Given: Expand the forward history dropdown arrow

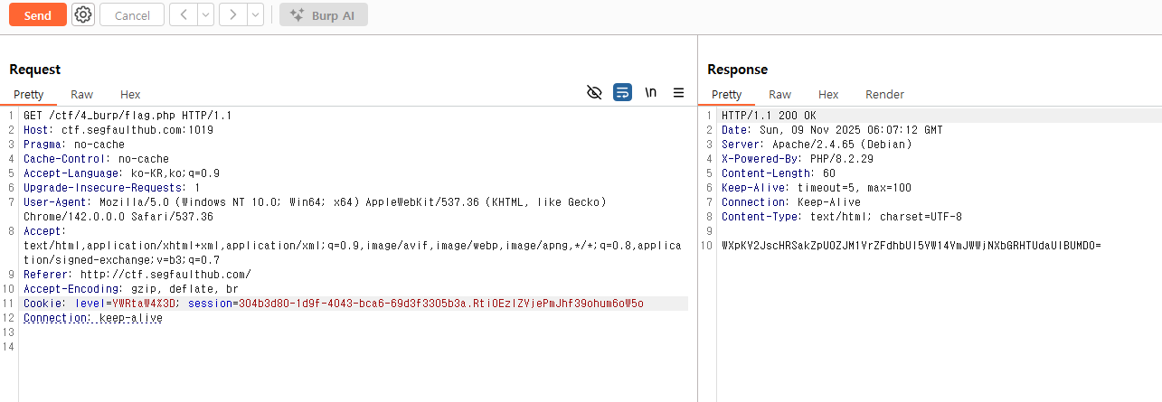Looking at the screenshot, I should (x=255, y=15).
